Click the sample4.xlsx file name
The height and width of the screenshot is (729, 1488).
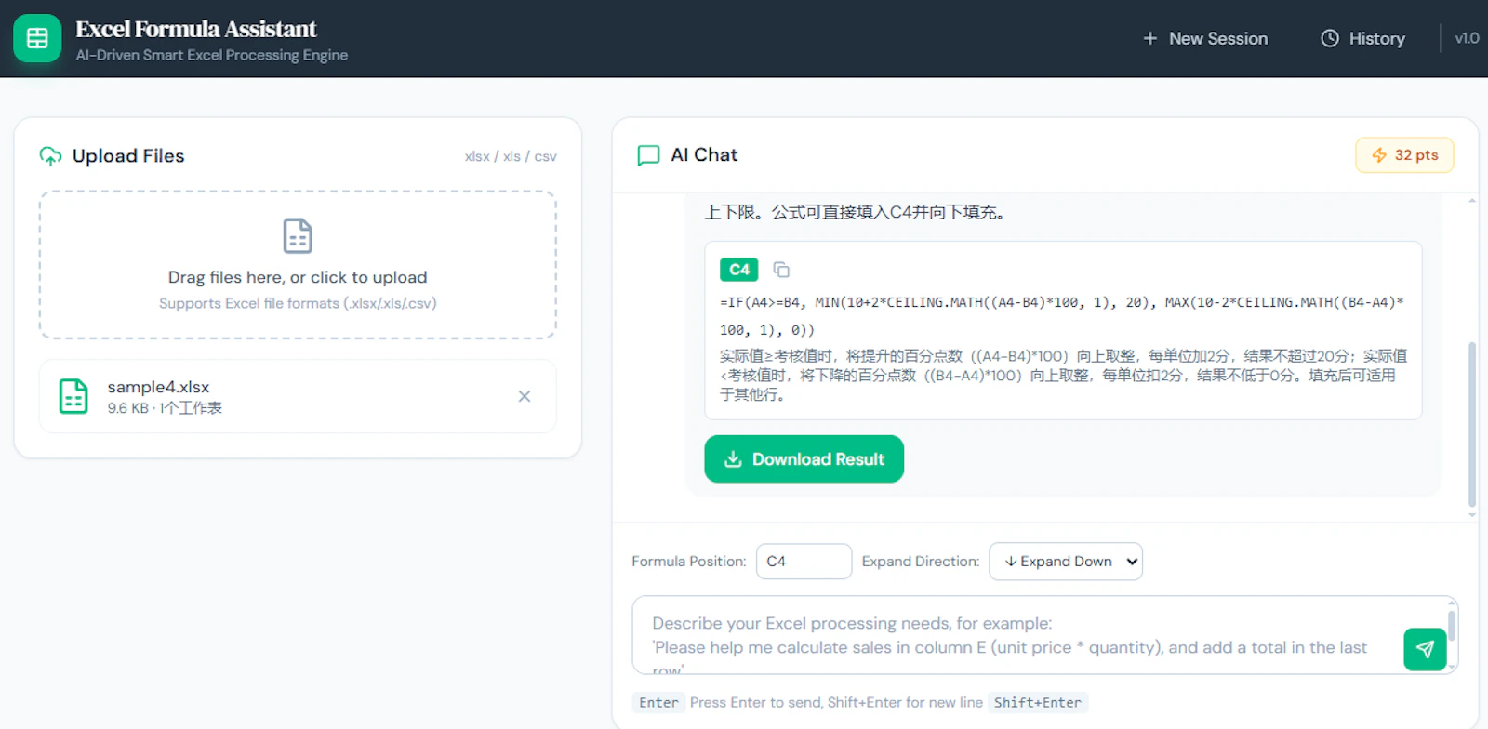[x=158, y=387]
